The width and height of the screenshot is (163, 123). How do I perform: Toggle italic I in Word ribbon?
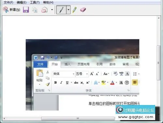[x=61, y=83]
